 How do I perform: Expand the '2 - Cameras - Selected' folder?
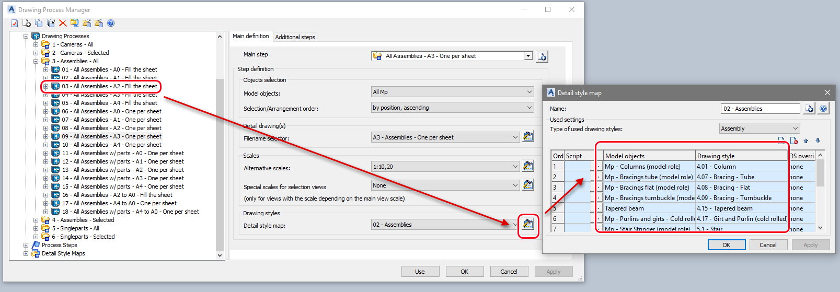pyautogui.click(x=36, y=53)
